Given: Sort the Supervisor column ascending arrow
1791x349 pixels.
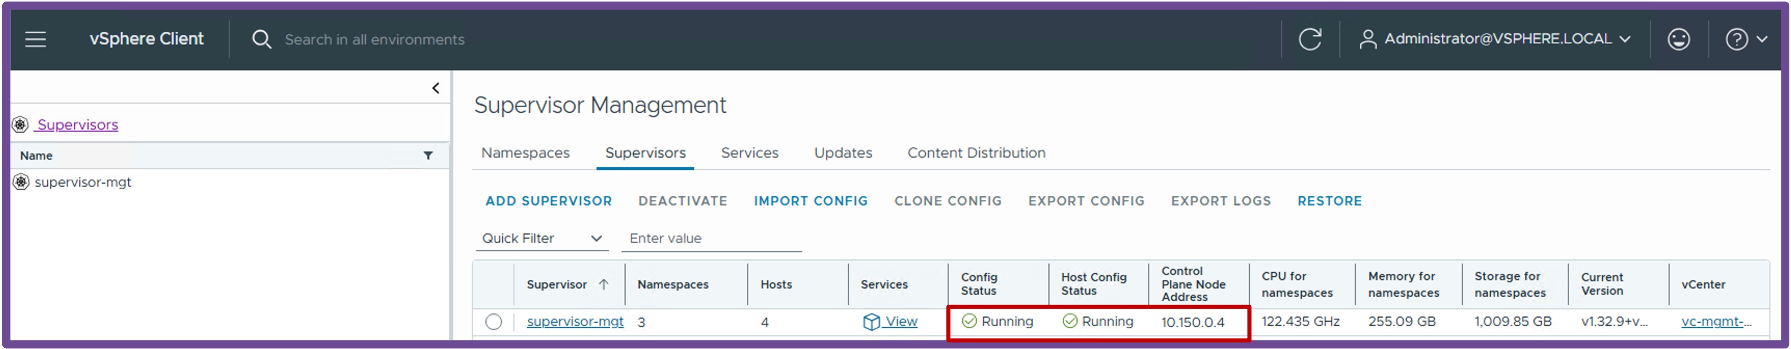Looking at the screenshot, I should click(603, 284).
